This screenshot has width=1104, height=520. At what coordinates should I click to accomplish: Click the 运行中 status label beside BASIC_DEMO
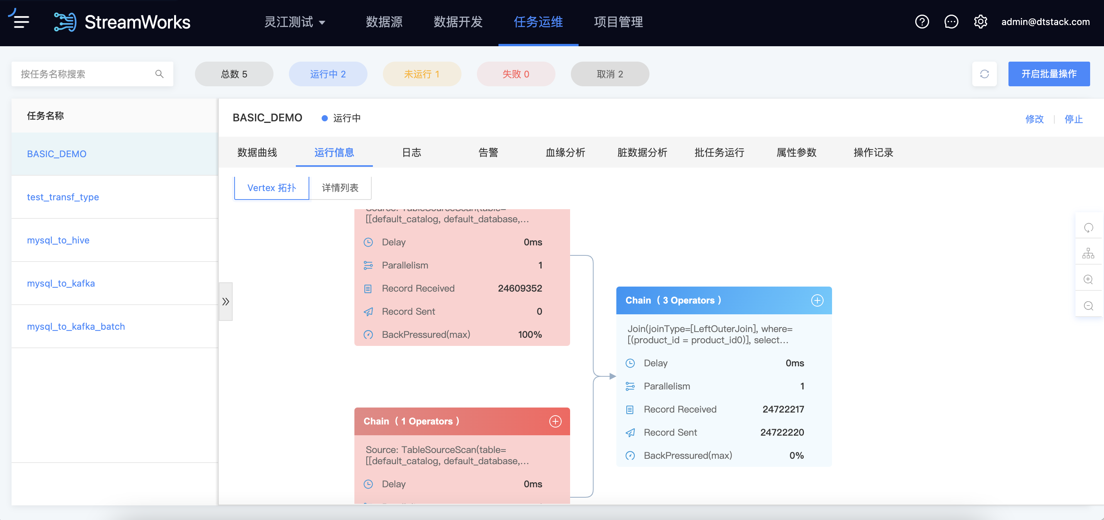[347, 118]
